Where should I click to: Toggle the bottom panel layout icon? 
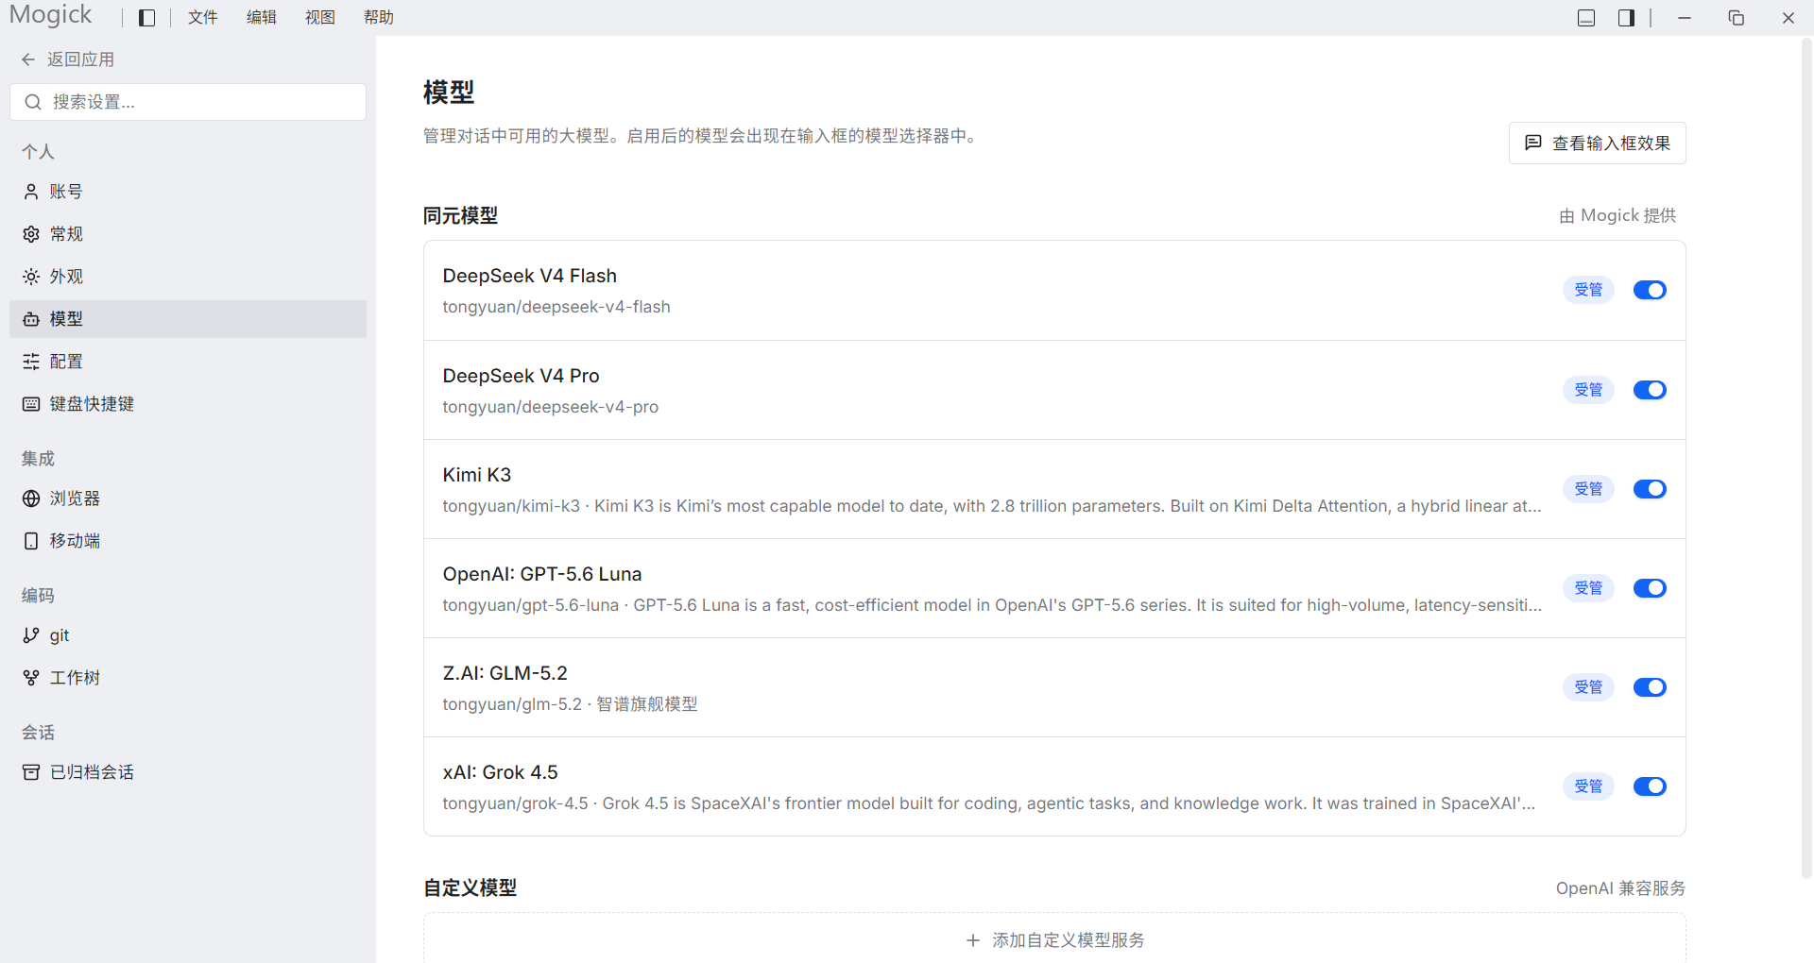1586,18
